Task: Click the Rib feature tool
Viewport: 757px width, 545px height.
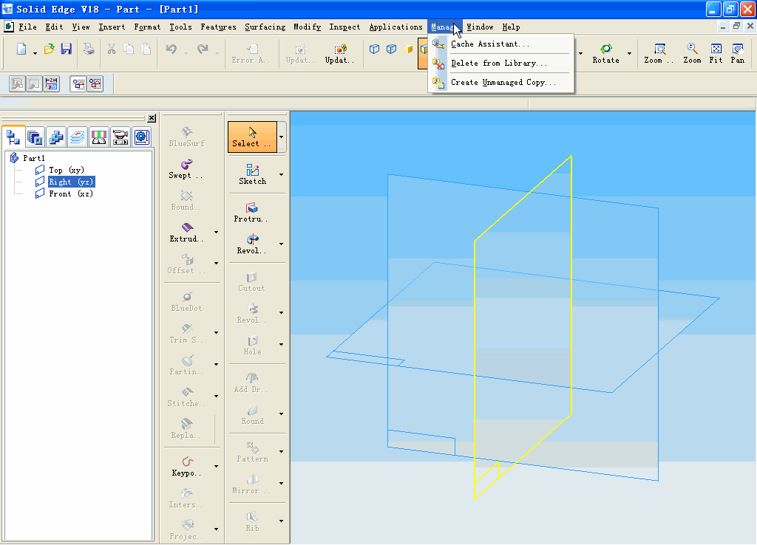Action: click(x=252, y=522)
